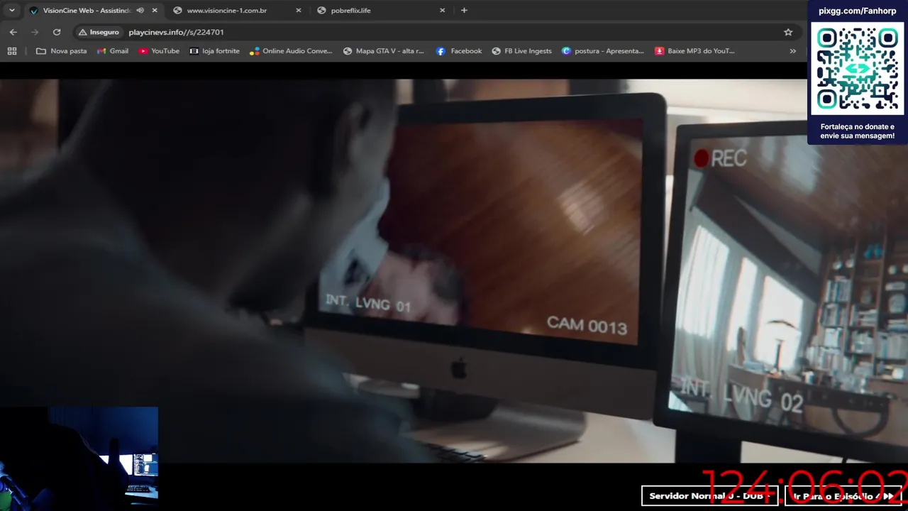Open the Baixe MP3 do YouTube bookmark
This screenshot has height=511, width=908.
pyautogui.click(x=694, y=51)
